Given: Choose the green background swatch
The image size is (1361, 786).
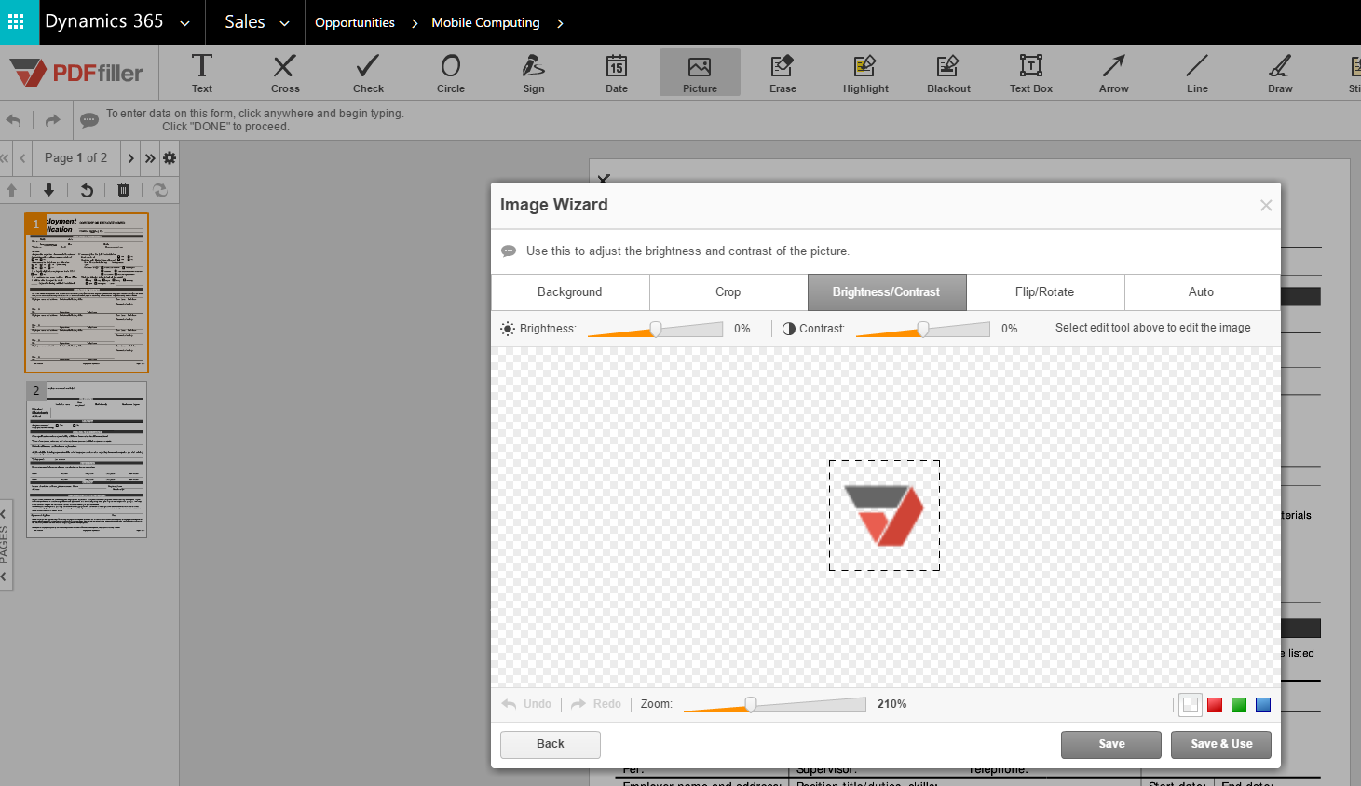Looking at the screenshot, I should [x=1239, y=705].
